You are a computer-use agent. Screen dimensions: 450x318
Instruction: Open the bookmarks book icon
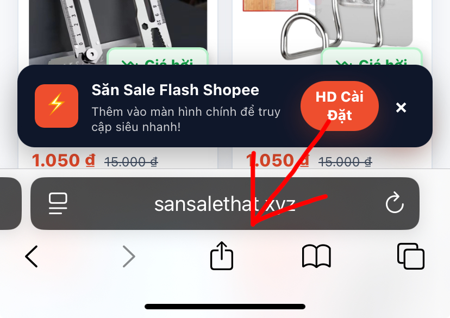click(316, 256)
